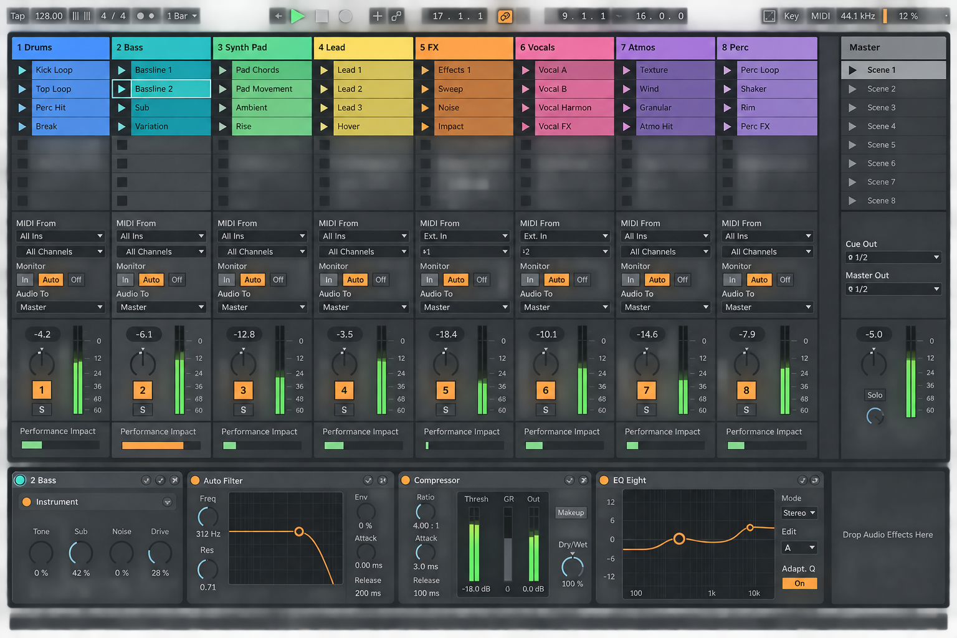This screenshot has height=638, width=957.
Task: Select the Master track header
Action: 893,48
